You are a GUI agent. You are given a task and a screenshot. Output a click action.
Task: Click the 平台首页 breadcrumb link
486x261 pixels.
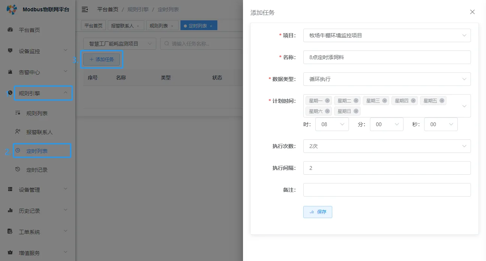pos(107,9)
